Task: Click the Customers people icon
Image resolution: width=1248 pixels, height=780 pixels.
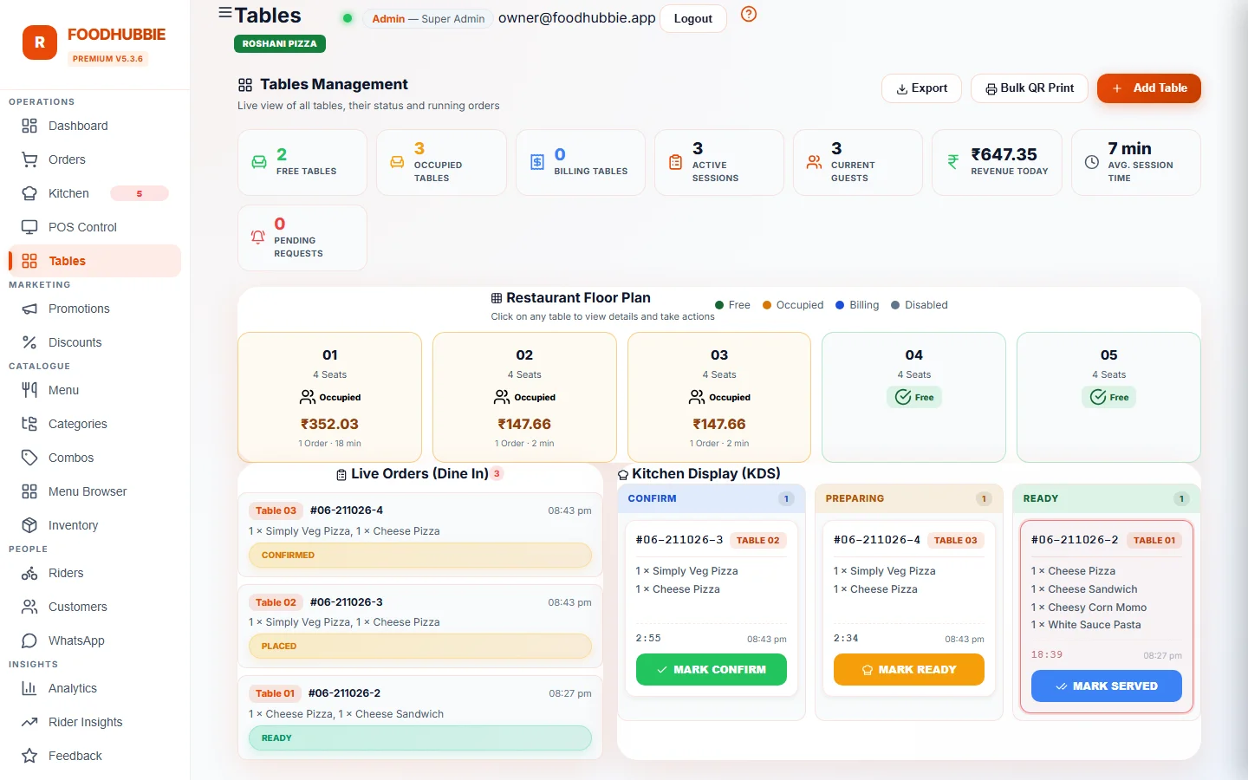Action: point(29,607)
